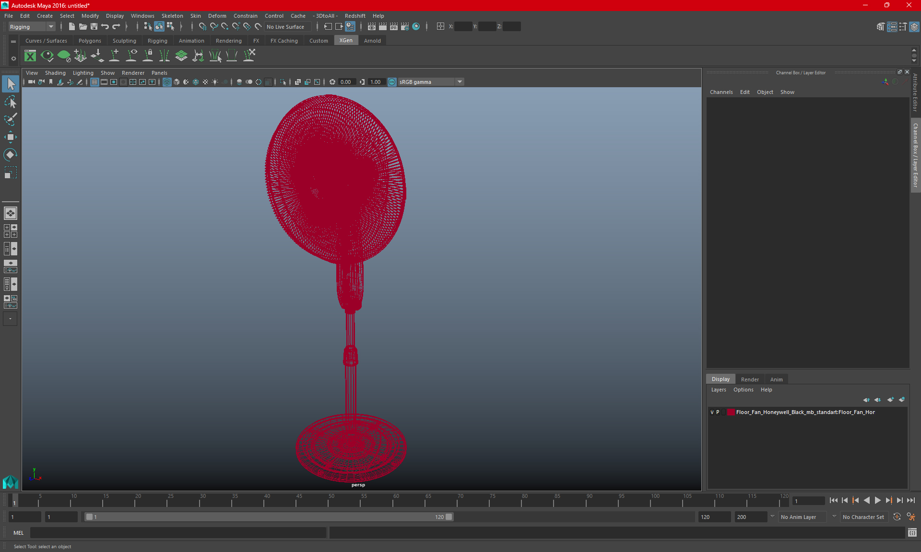The width and height of the screenshot is (921, 552).
Task: Open the animation preferences running-man icon
Action: 911,517
